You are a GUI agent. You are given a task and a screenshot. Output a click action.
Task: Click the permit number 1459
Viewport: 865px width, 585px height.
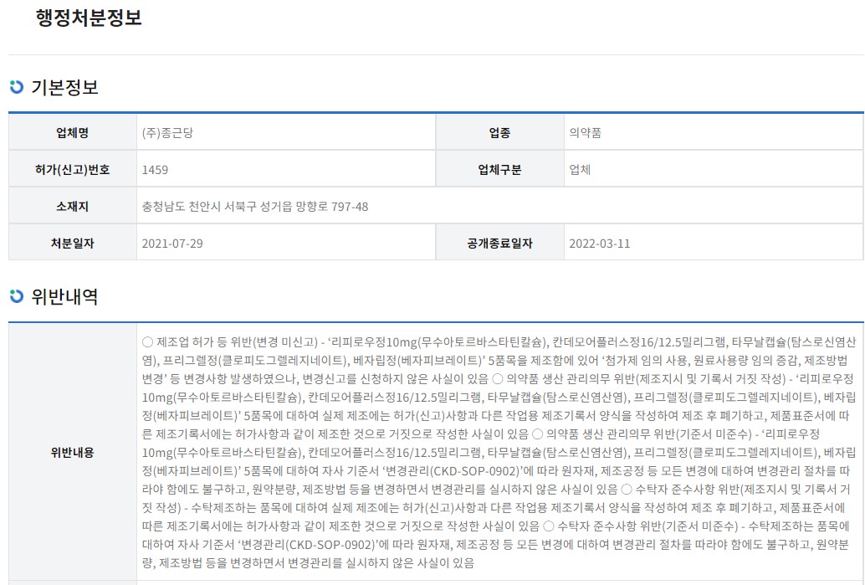tap(155, 169)
